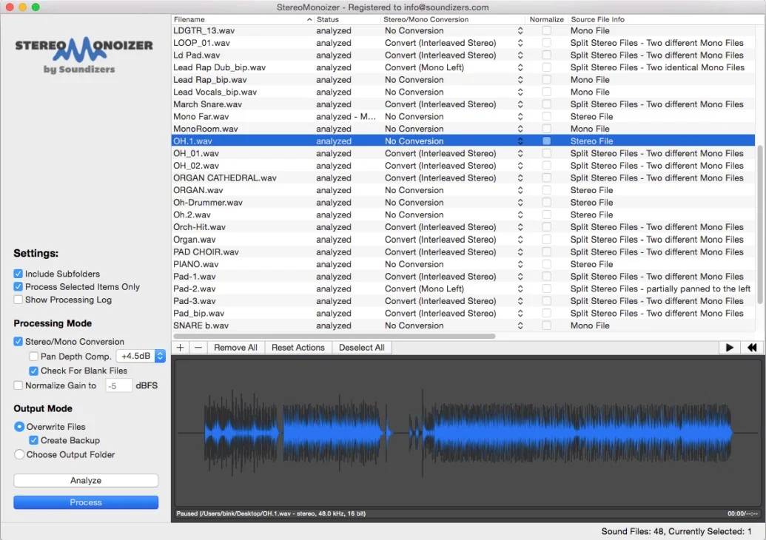Select the Mono Far.wav row
The height and width of the screenshot is (540, 766).
(x=463, y=117)
